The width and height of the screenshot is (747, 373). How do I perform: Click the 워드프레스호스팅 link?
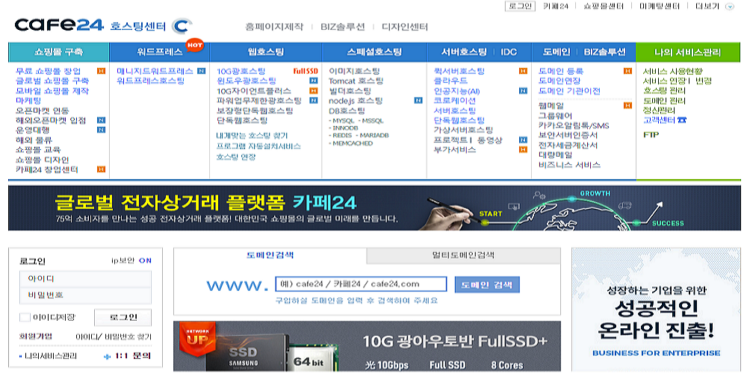[151, 81]
